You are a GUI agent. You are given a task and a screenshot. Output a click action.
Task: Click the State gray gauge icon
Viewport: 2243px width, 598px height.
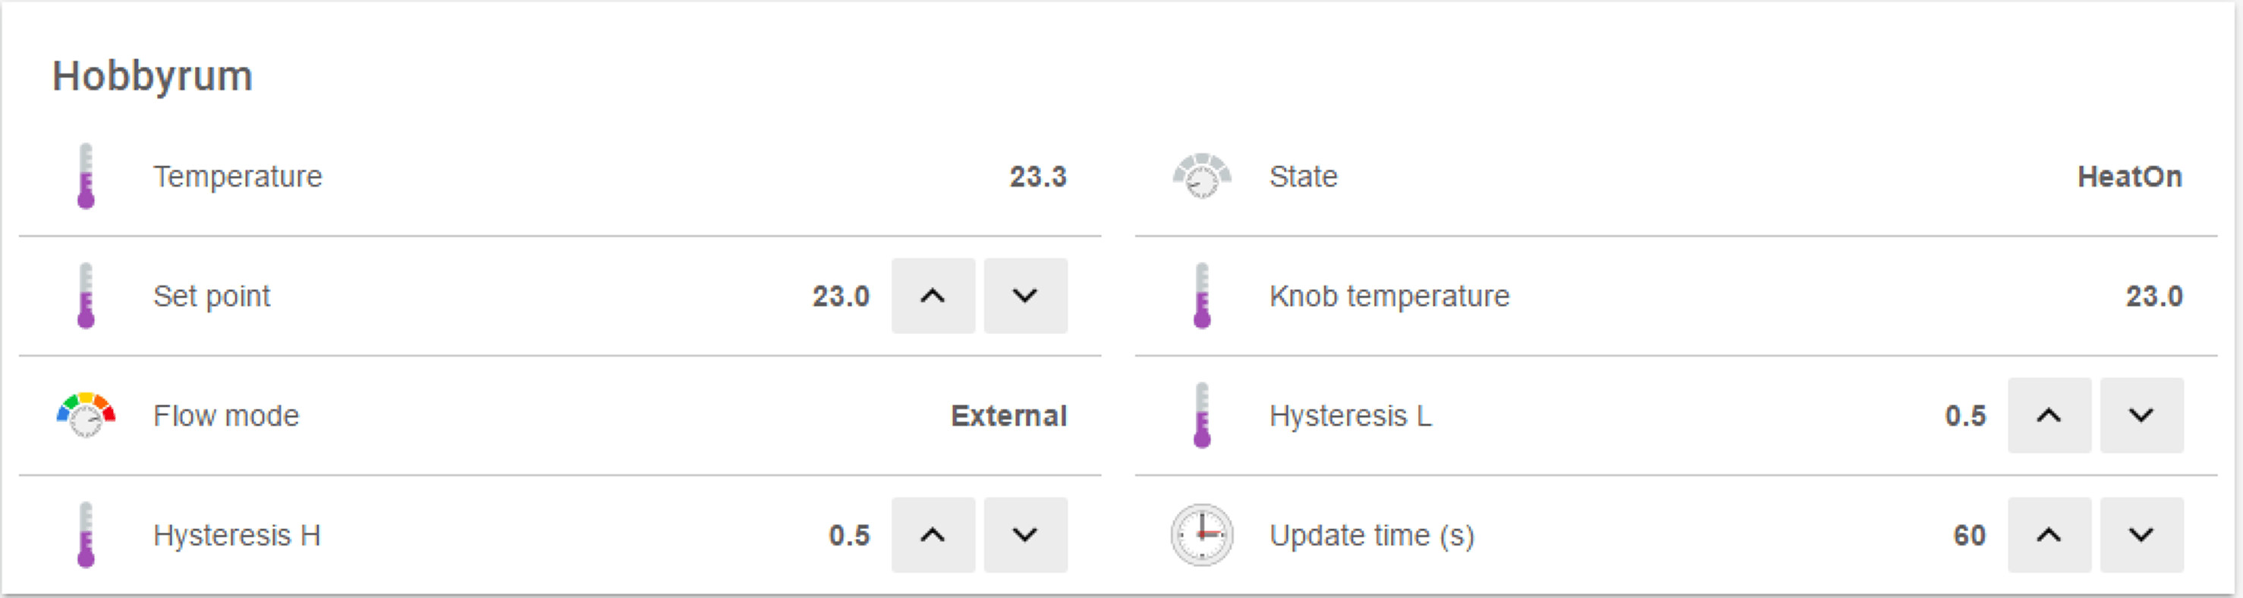pos(1202,177)
